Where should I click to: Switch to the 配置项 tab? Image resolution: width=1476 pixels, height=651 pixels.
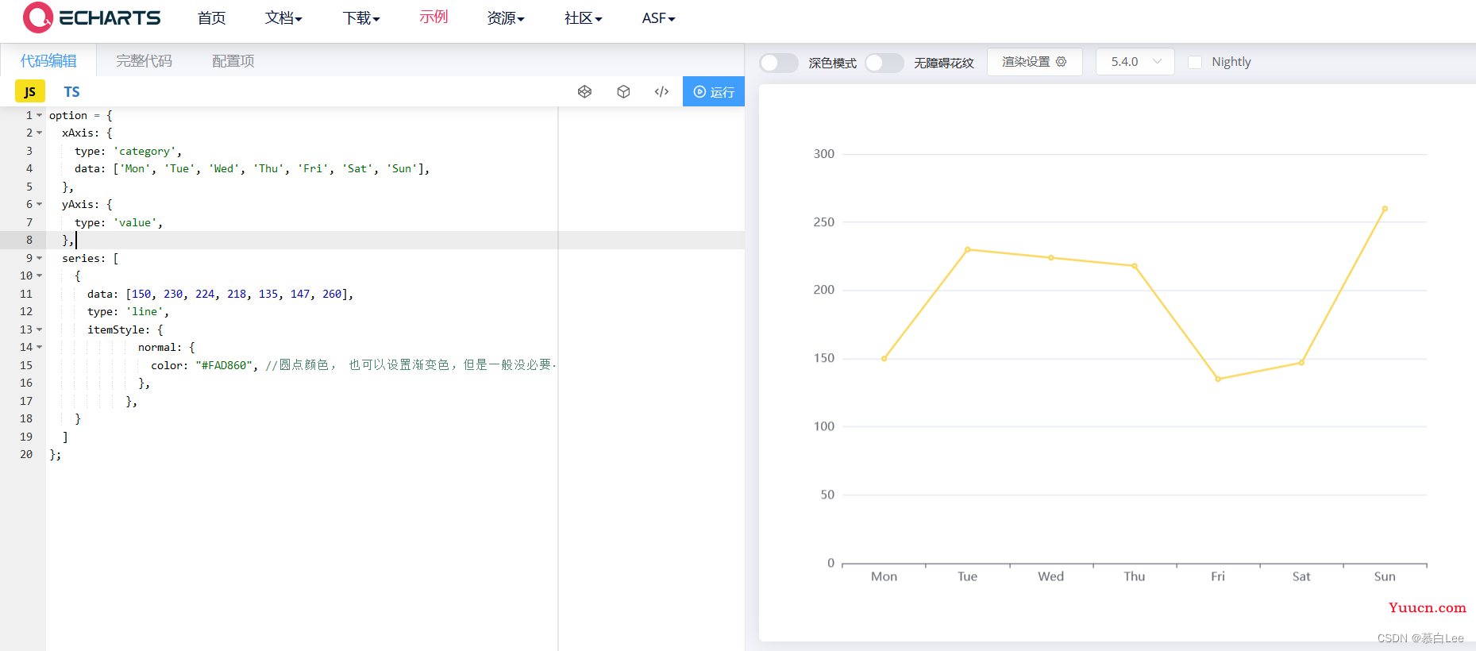pos(233,61)
